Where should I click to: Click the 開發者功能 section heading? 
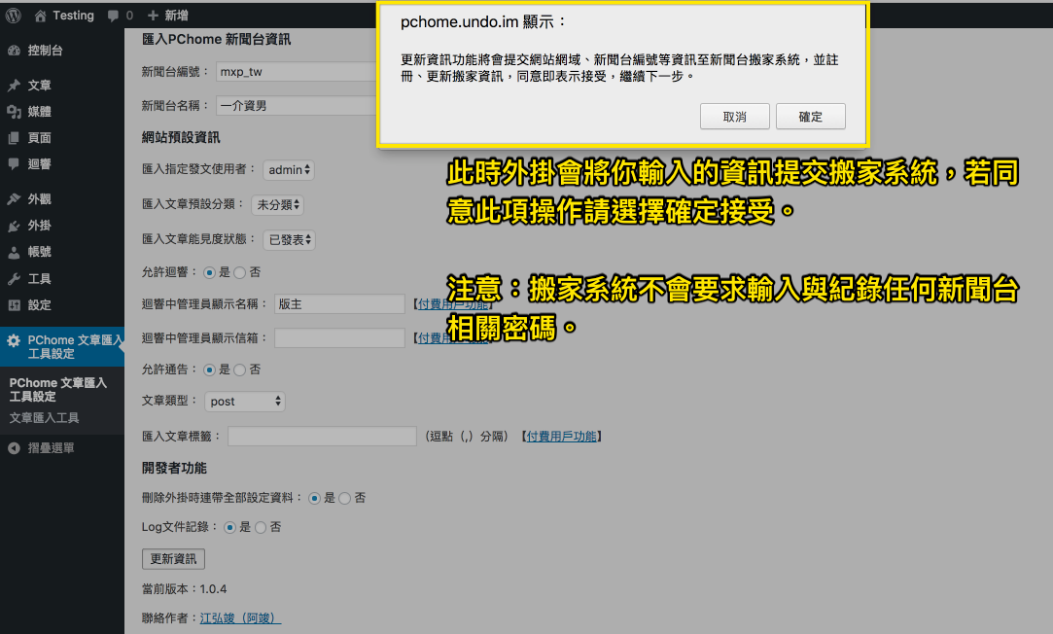click(x=174, y=468)
